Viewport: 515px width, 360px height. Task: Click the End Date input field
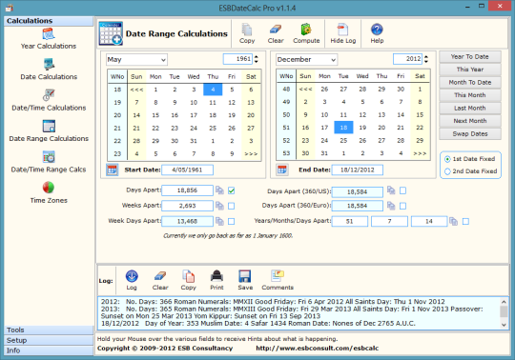(x=358, y=170)
